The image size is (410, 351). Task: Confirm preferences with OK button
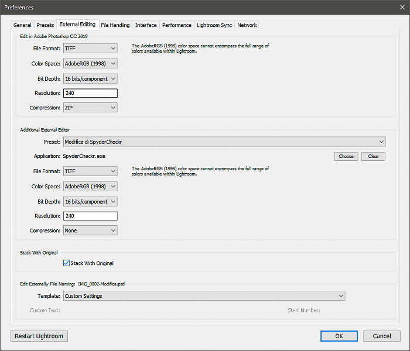(339, 336)
